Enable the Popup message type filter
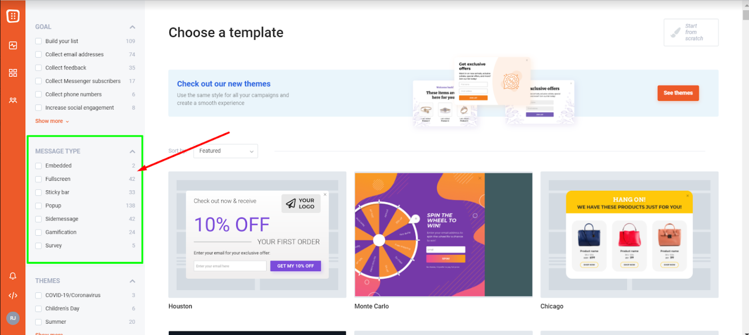 click(x=38, y=205)
